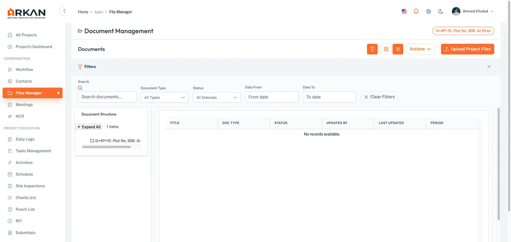
Task: Open notifications via the bell icon
Action: [x=416, y=11]
